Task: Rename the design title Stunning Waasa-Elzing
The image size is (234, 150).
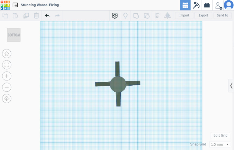Action: click(x=40, y=5)
